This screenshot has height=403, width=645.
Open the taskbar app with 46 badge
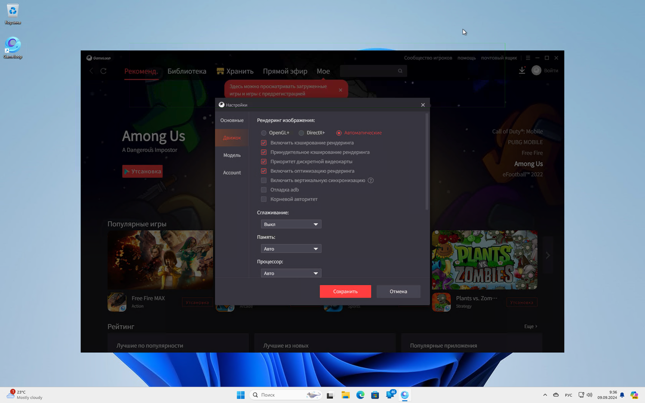(390, 394)
